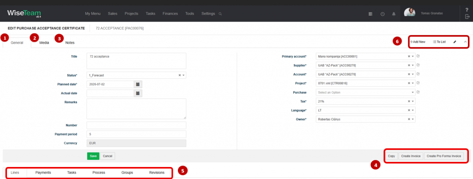
Task: Open the clock history icon
Action: click(x=382, y=14)
